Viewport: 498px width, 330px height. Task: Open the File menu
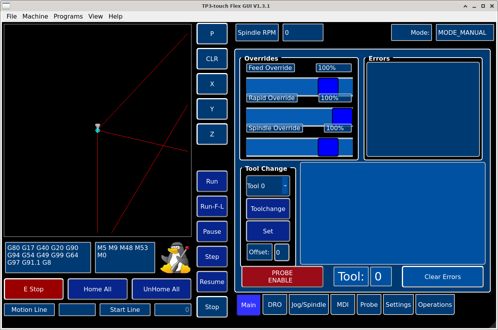[x=12, y=16]
